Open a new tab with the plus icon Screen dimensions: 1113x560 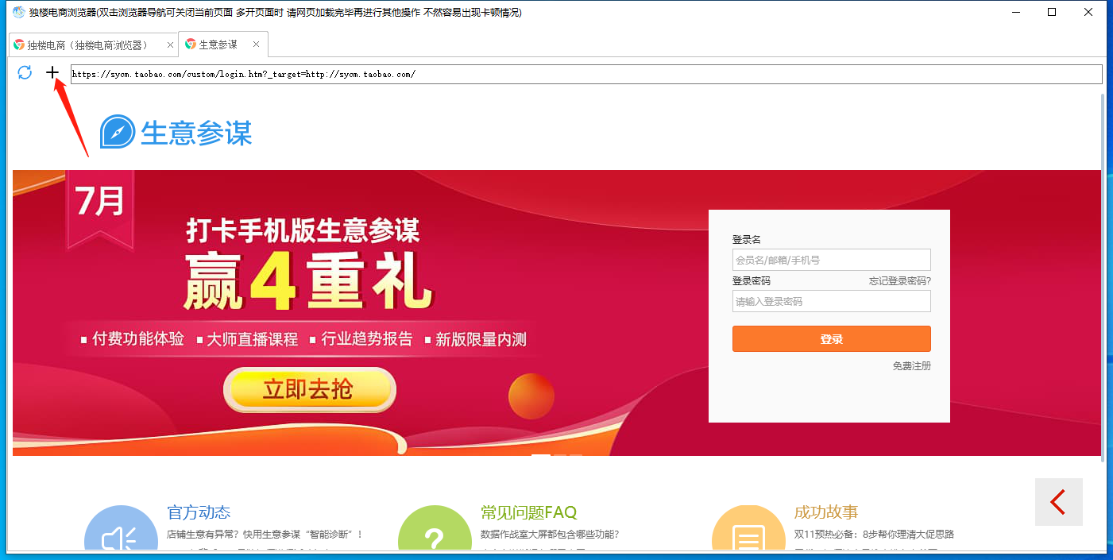pyautogui.click(x=52, y=73)
